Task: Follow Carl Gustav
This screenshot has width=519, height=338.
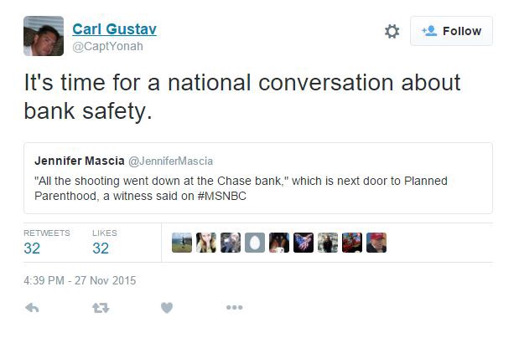Action: [451, 31]
